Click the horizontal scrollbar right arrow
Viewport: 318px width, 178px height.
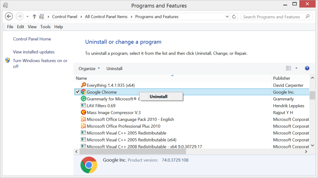(306, 151)
